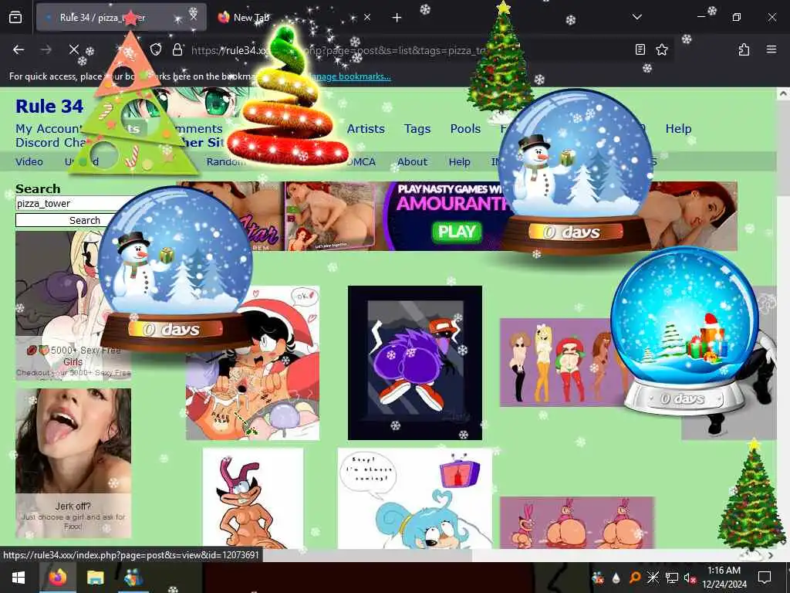Open the Extensions puzzle-piece menu
This screenshot has height=593, width=790.
(744, 49)
